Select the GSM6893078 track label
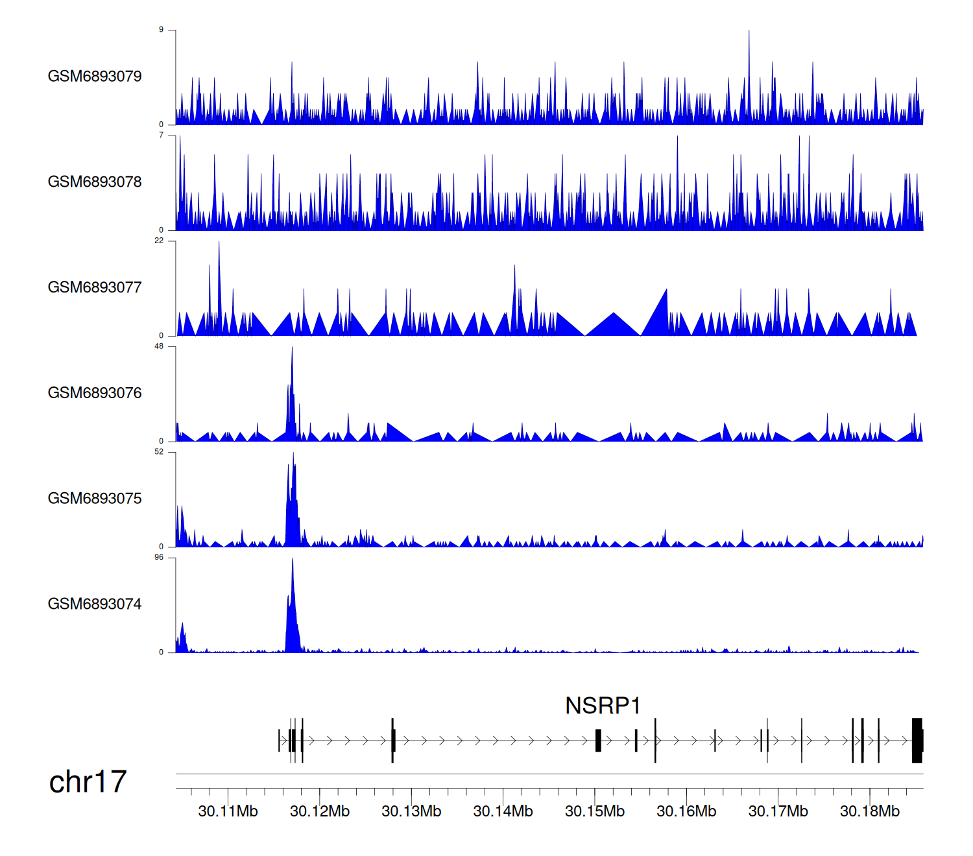 (95, 182)
